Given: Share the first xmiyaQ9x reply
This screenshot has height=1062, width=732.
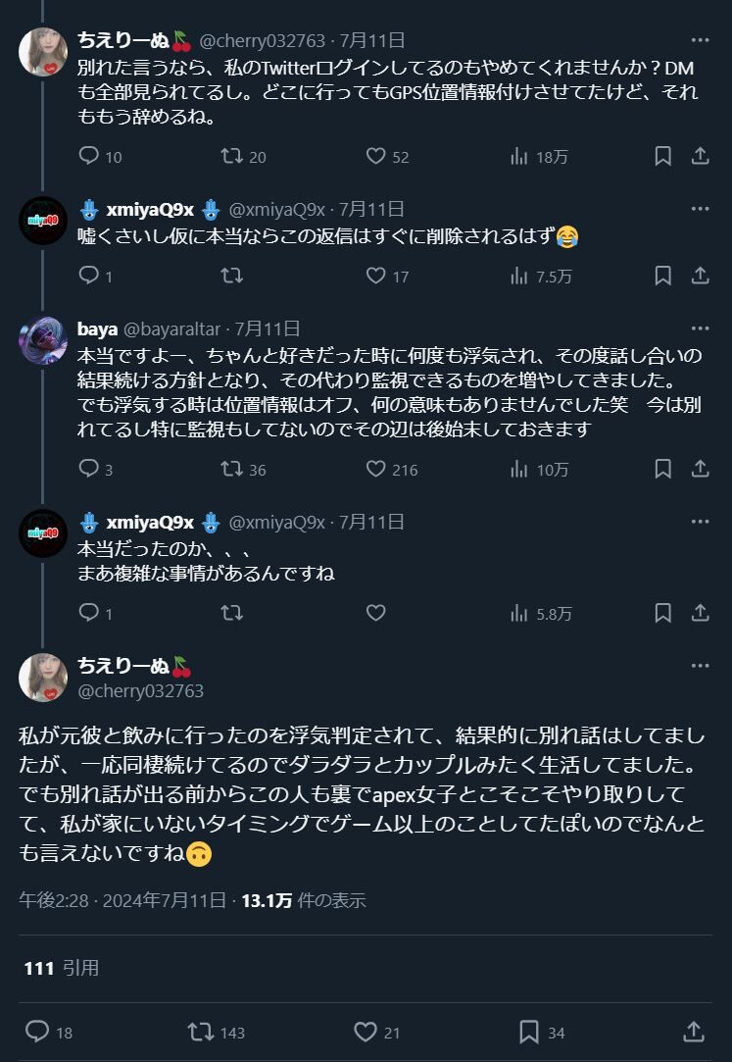Looking at the screenshot, I should click(x=701, y=275).
